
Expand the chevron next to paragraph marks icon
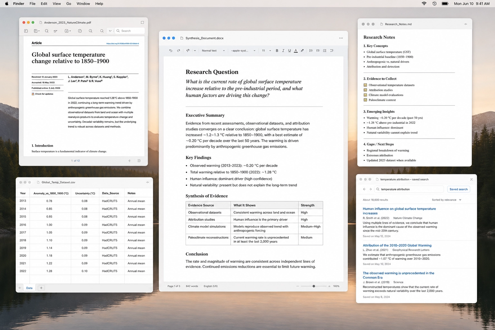pyautogui.click(x=195, y=51)
